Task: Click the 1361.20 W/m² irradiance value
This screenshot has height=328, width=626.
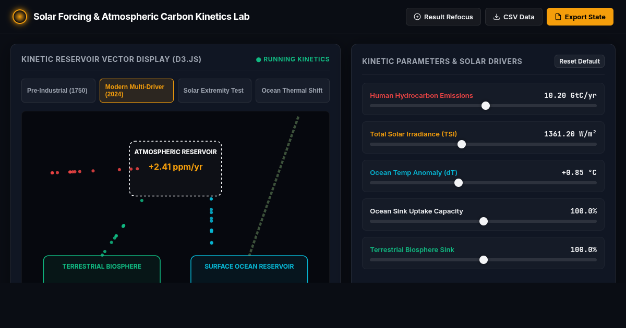Action: coord(570,134)
